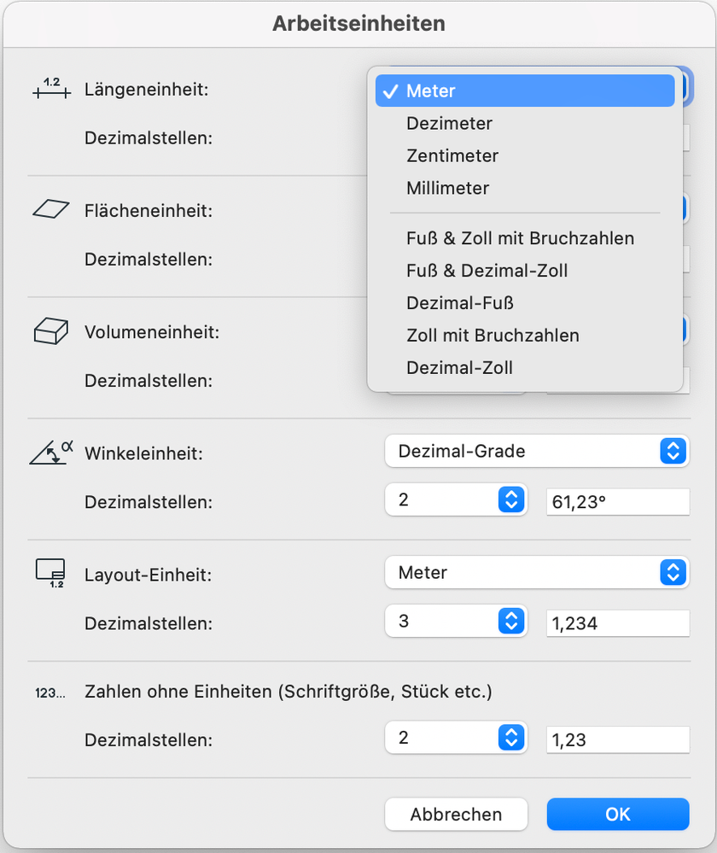Viewport: 717px width, 853px height.
Task: Choose Fuß & Dezimal-Zoll option
Action: [487, 272]
